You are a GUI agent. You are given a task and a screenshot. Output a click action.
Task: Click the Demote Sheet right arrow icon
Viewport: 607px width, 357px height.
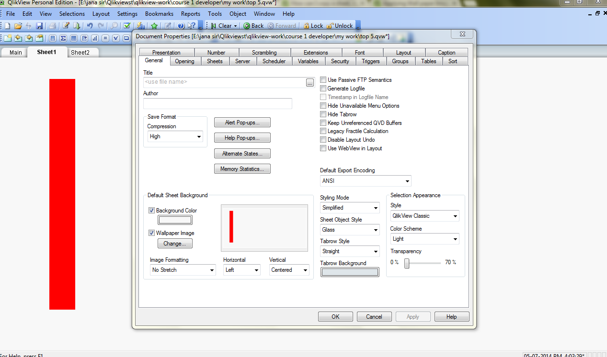29,38
